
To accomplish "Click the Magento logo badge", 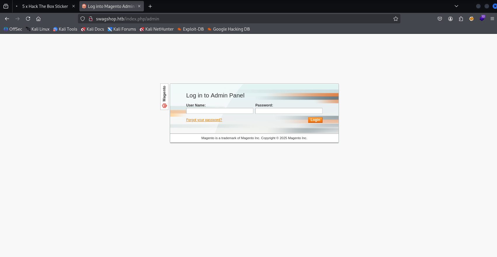I will click(x=164, y=97).
